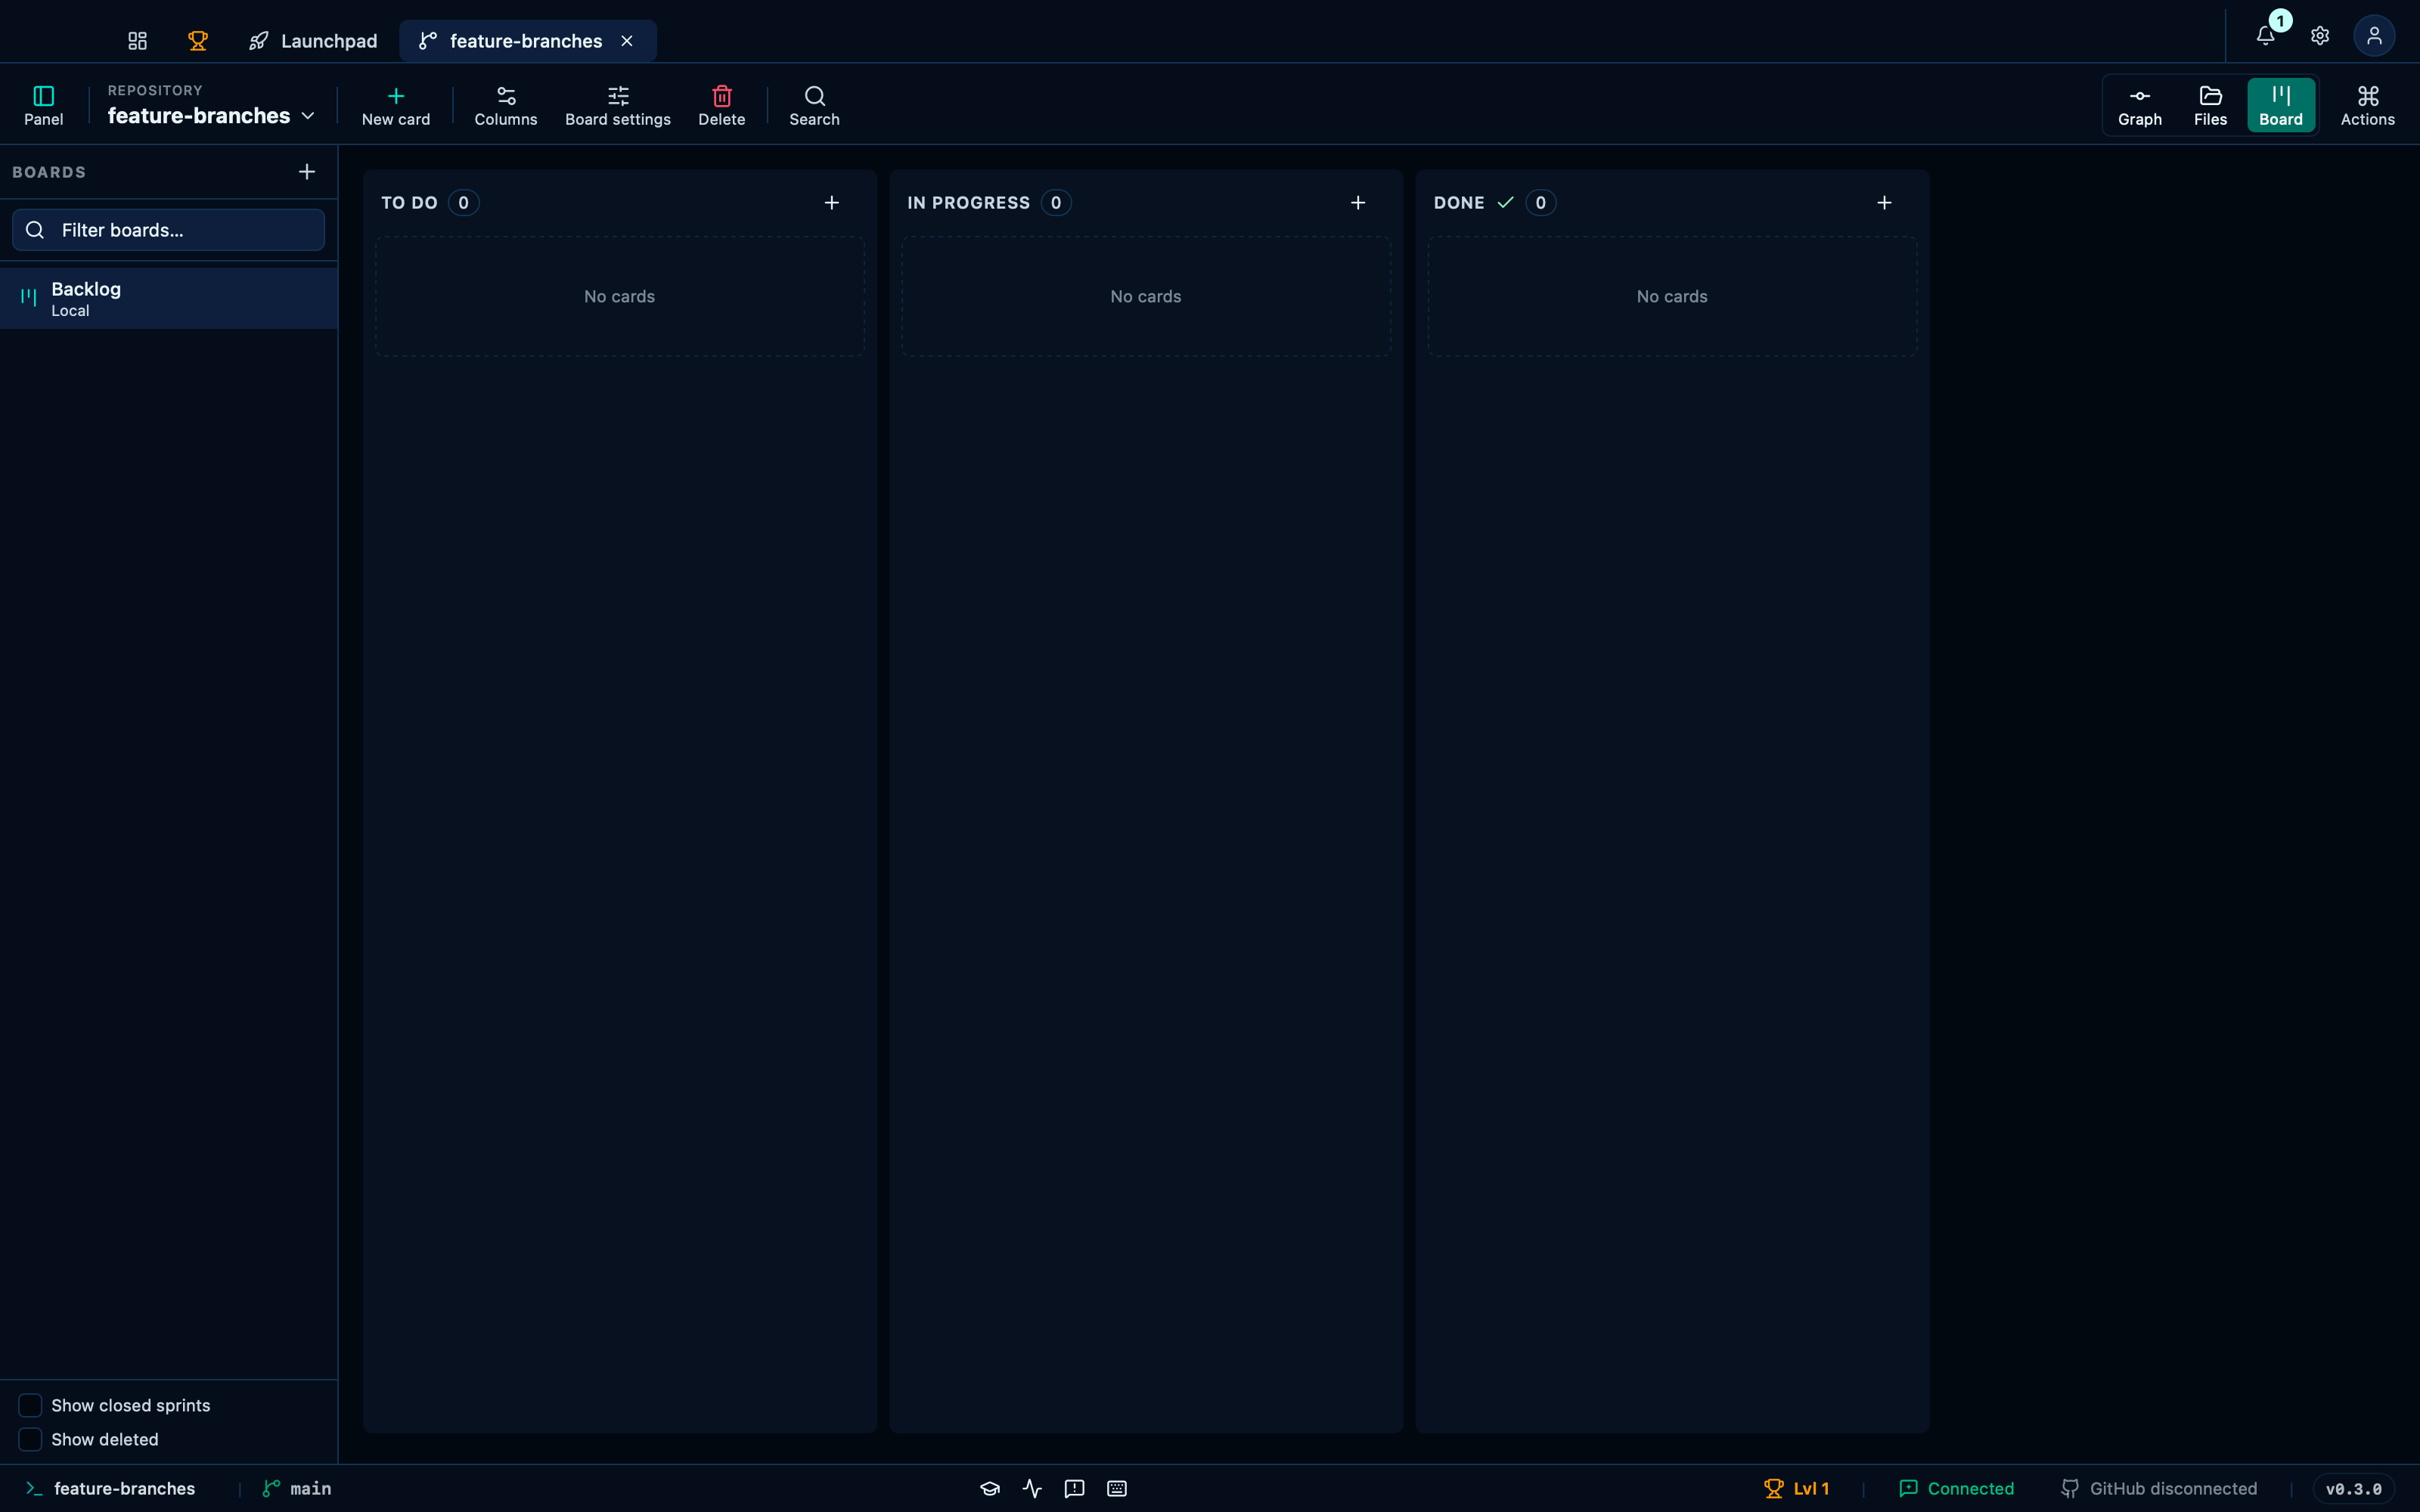Open the graduation cap tutorial icon
This screenshot has height=1512, width=2420.
pyautogui.click(x=990, y=1488)
